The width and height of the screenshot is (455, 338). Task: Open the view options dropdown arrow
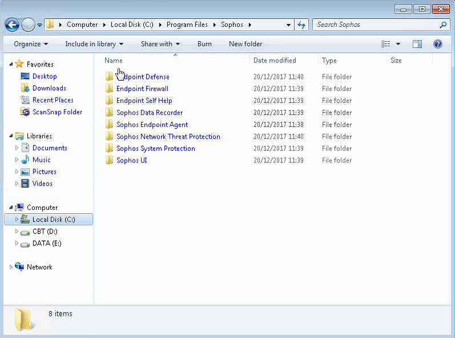coord(398,44)
